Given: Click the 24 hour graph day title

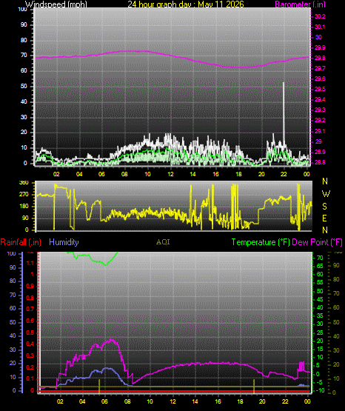Looking at the screenshot, I should click(186, 4).
